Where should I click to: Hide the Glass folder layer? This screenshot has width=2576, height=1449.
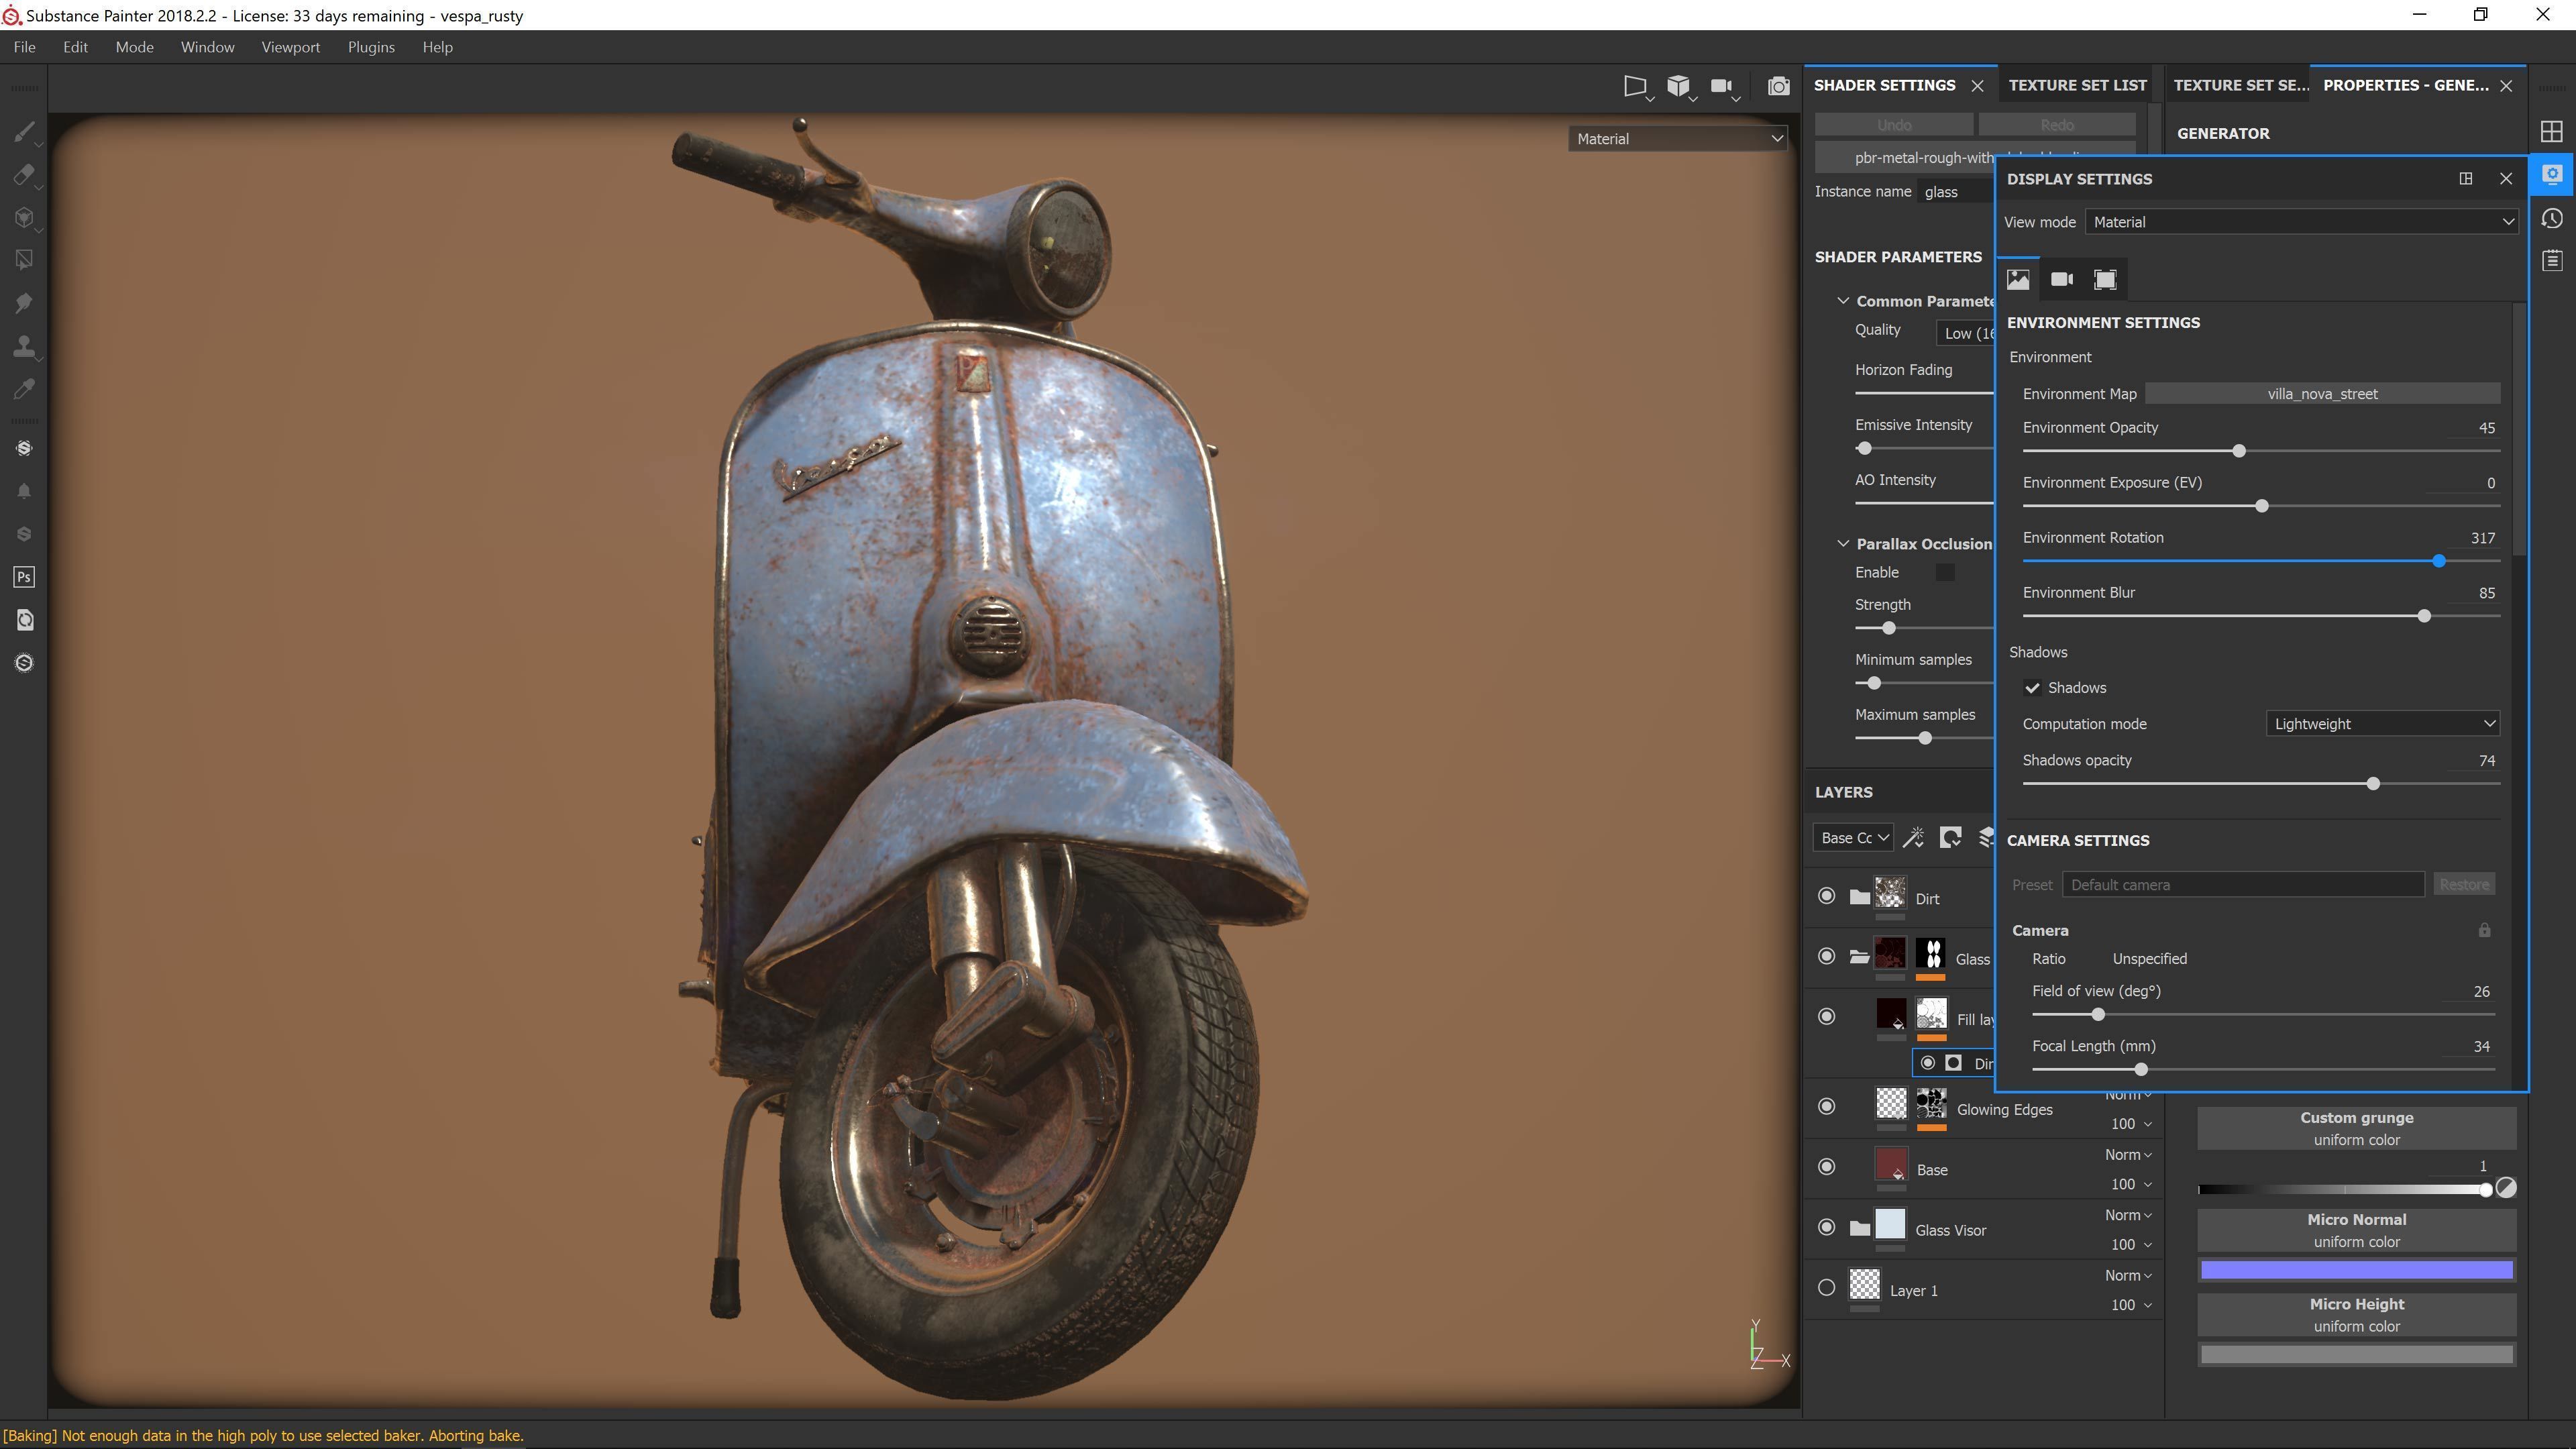point(1827,957)
